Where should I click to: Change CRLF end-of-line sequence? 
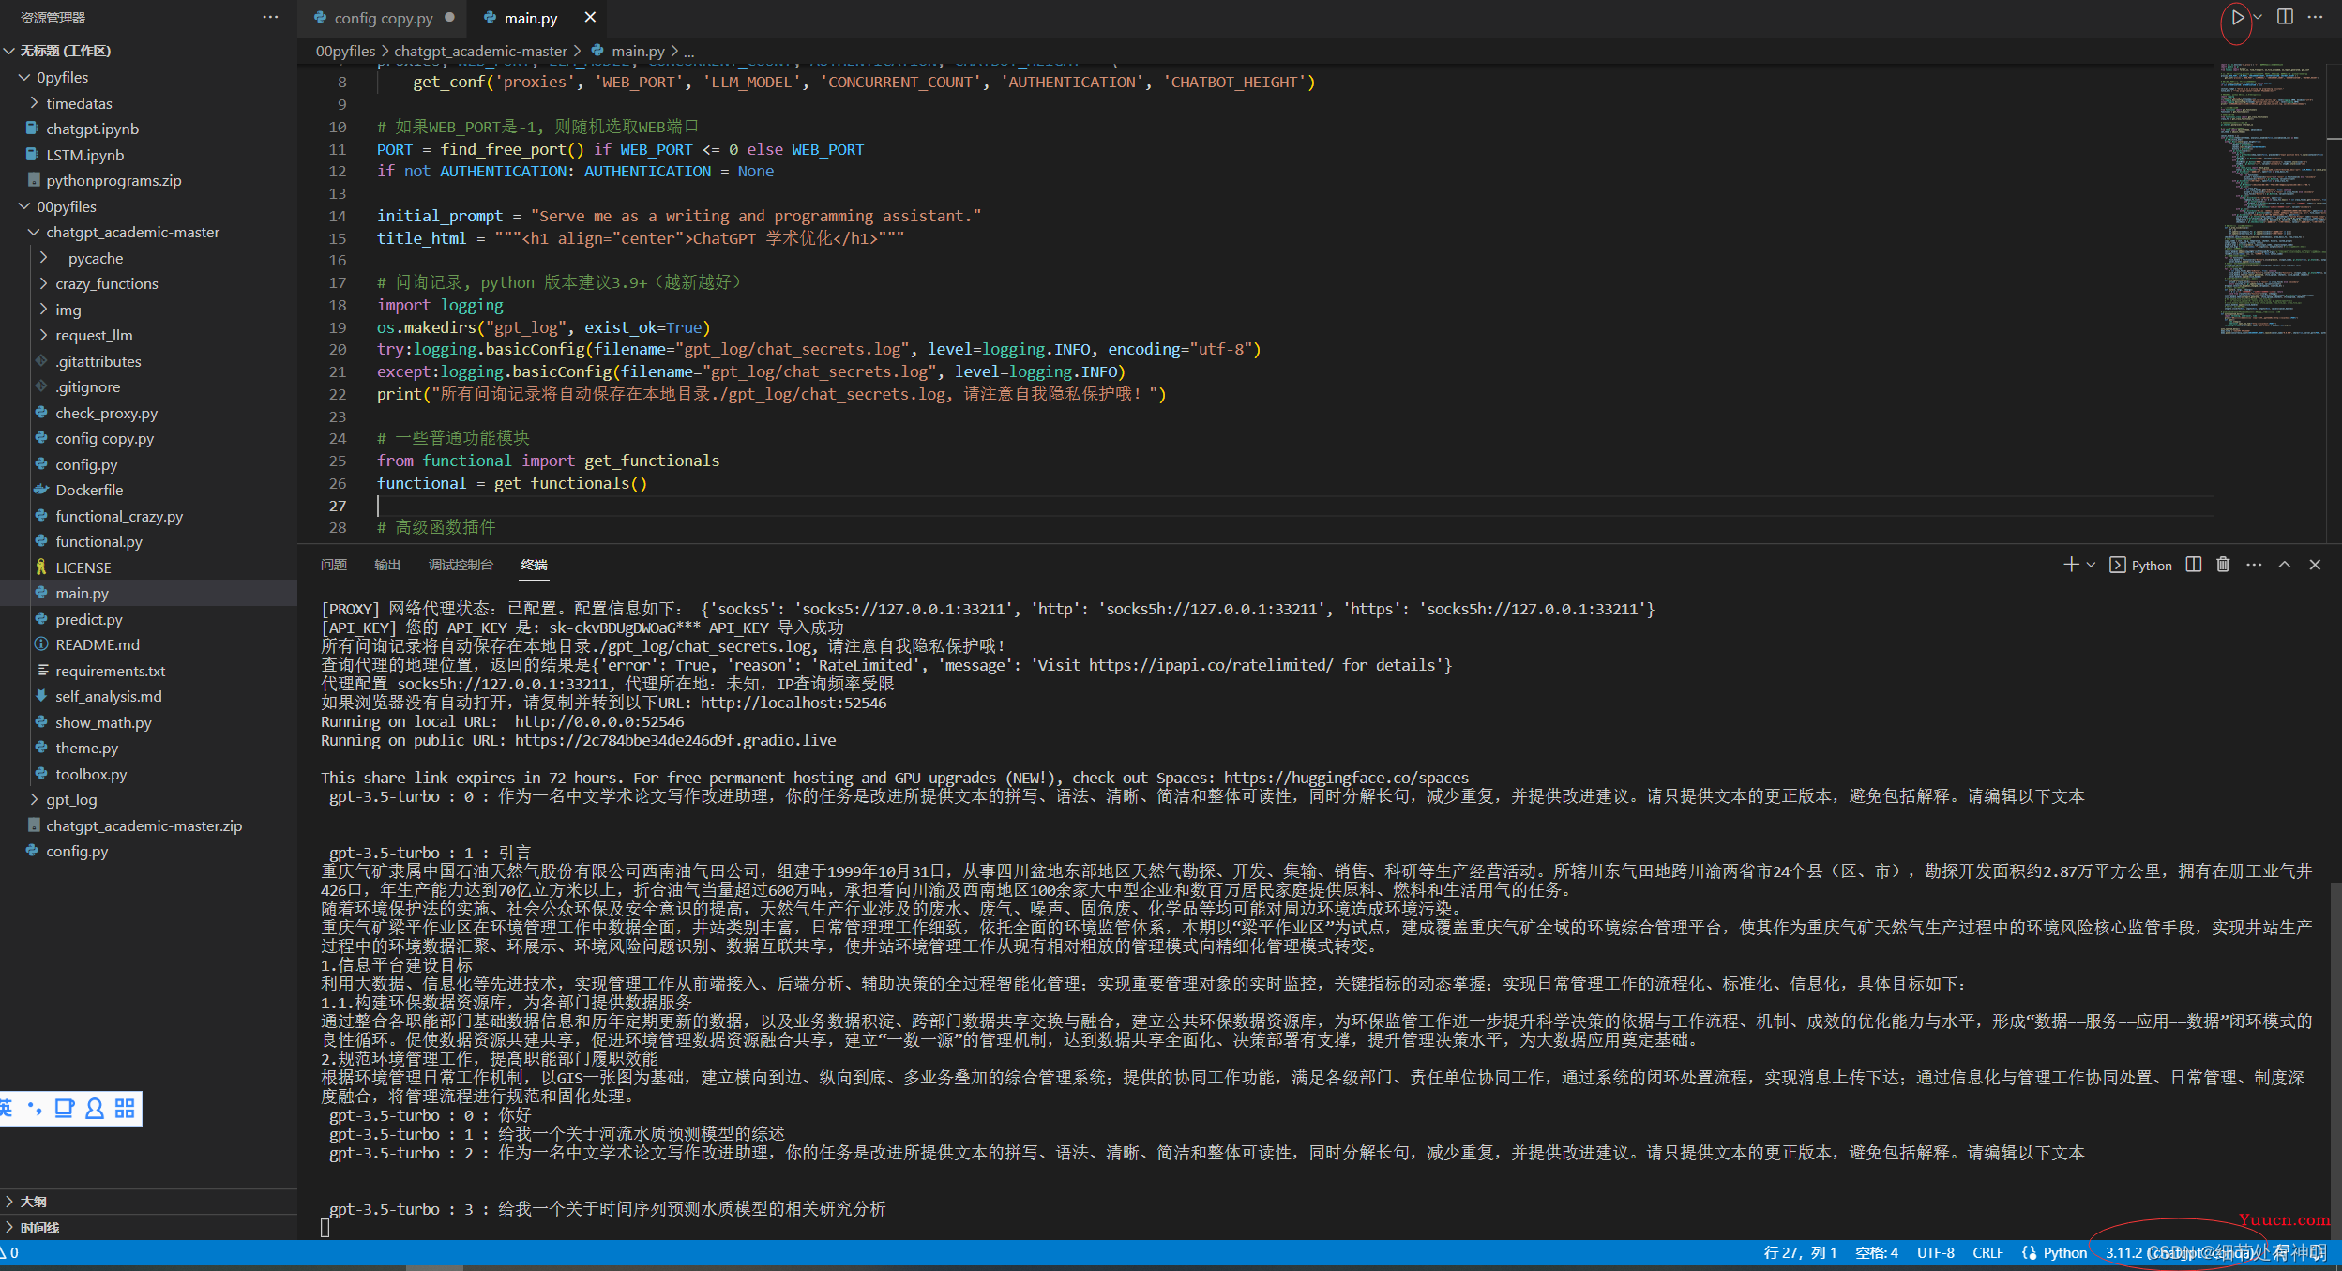(1987, 1252)
